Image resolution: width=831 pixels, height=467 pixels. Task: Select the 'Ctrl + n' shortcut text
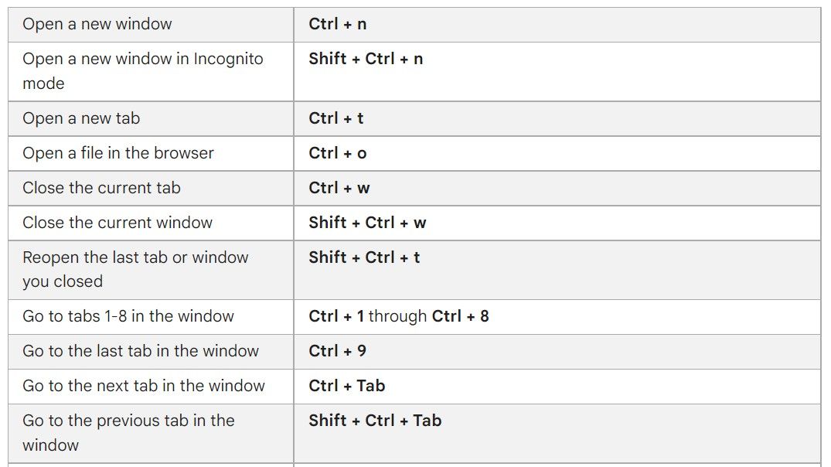tap(338, 25)
